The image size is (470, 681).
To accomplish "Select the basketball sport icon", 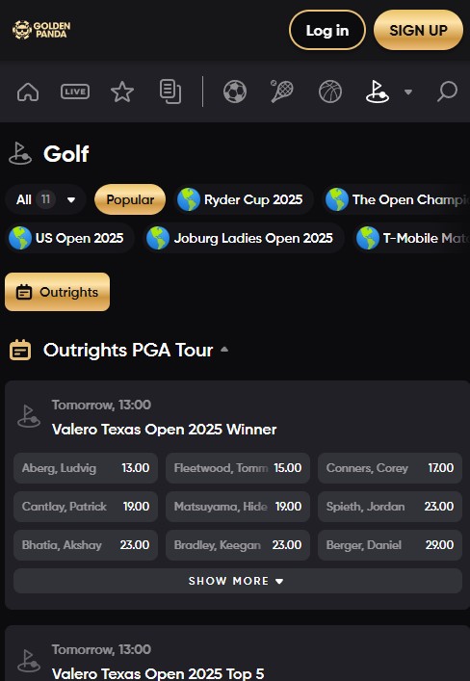I will (330, 92).
